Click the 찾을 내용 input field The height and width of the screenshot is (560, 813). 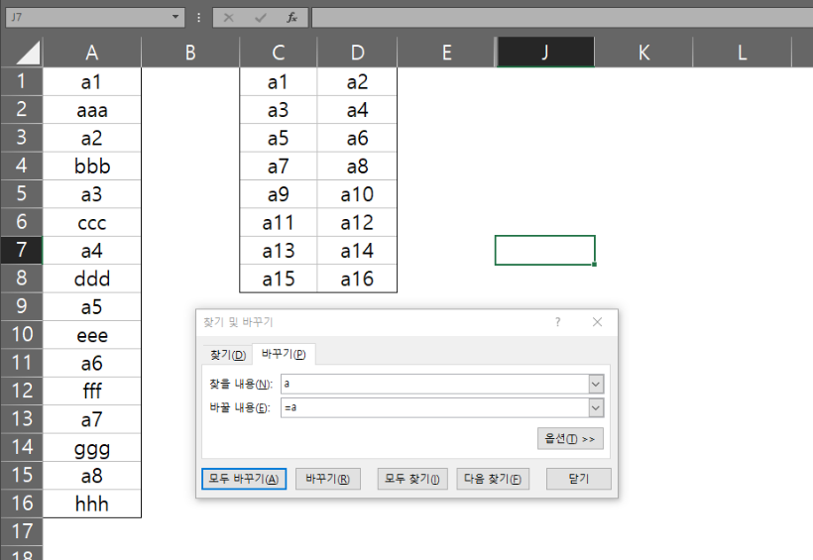click(434, 385)
